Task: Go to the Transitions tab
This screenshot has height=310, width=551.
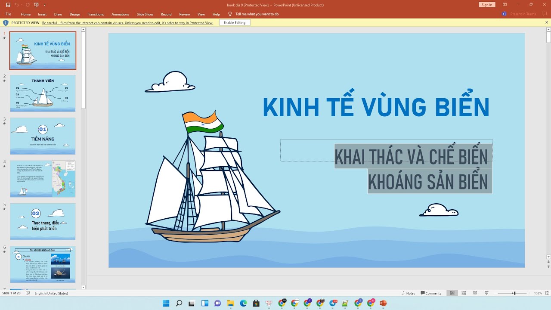Action: point(96,14)
